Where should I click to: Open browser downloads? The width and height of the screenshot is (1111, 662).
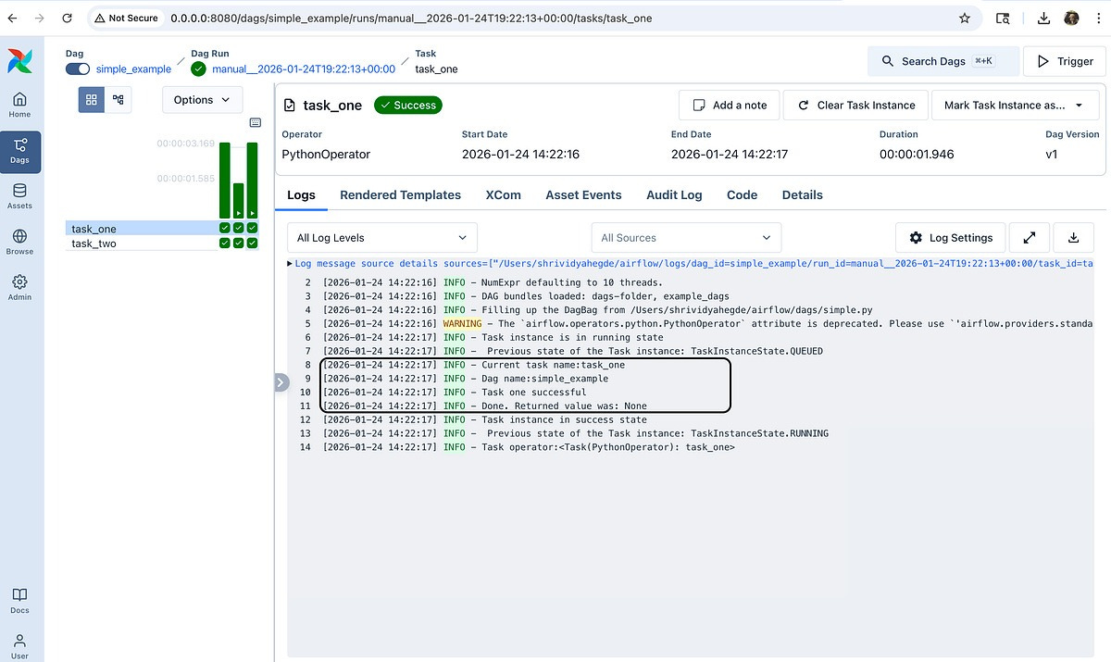coord(1043,18)
